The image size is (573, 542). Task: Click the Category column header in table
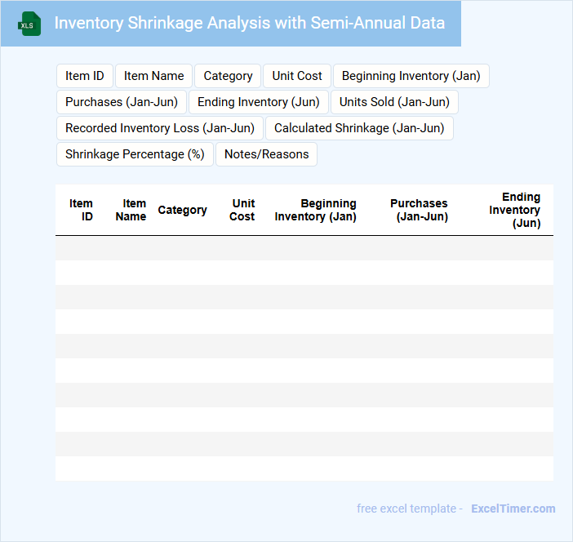click(182, 210)
